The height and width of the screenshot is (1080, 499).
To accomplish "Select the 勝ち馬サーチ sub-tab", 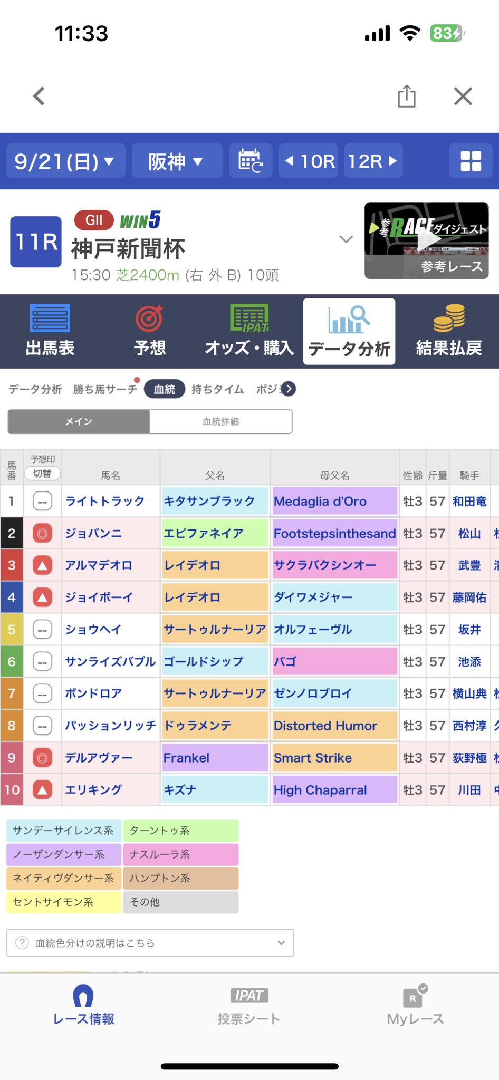I will point(105,389).
